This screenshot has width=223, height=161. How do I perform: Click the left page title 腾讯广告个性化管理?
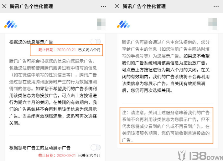[31, 6]
